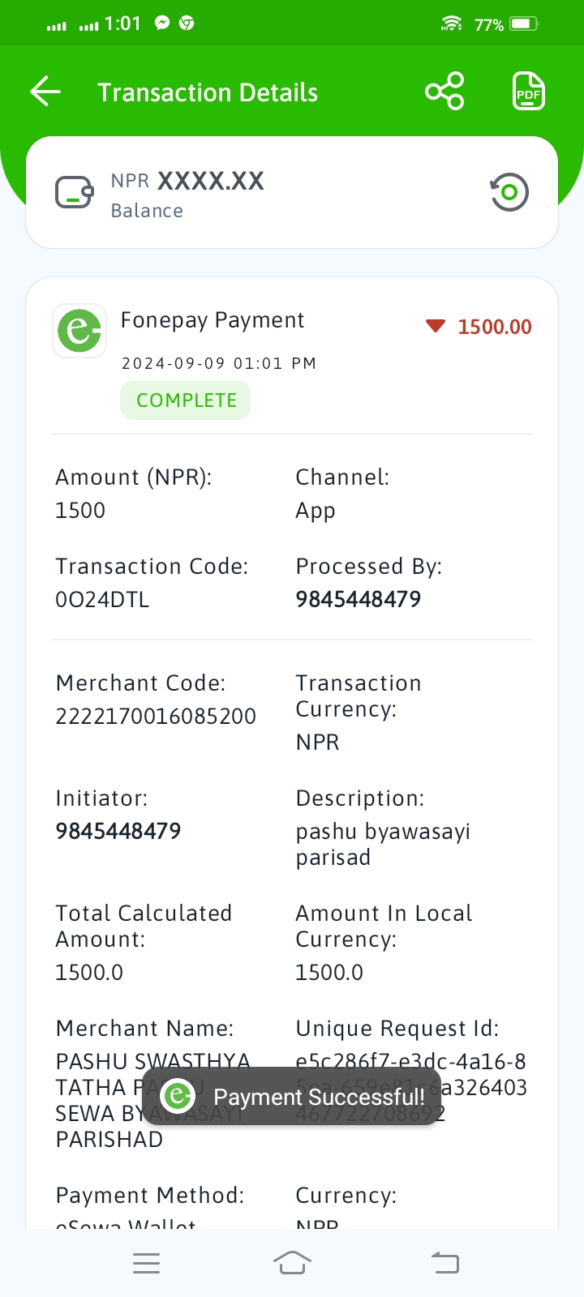Download transaction as PDF
This screenshot has width=584, height=1297.
[528, 91]
